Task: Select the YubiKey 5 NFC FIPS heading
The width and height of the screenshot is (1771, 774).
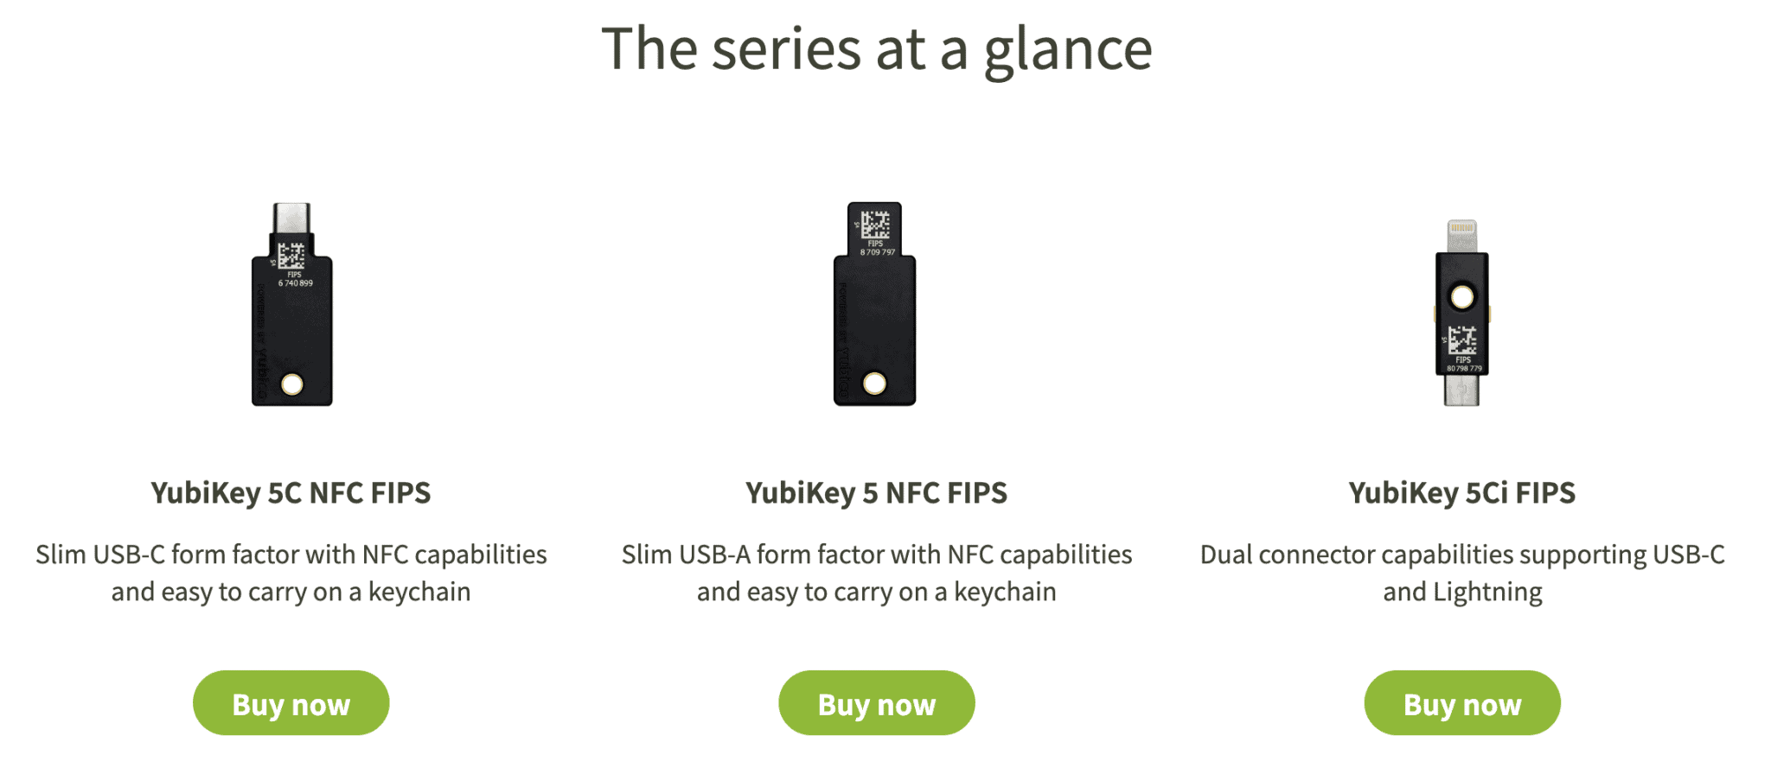Action: pyautogui.click(x=876, y=492)
